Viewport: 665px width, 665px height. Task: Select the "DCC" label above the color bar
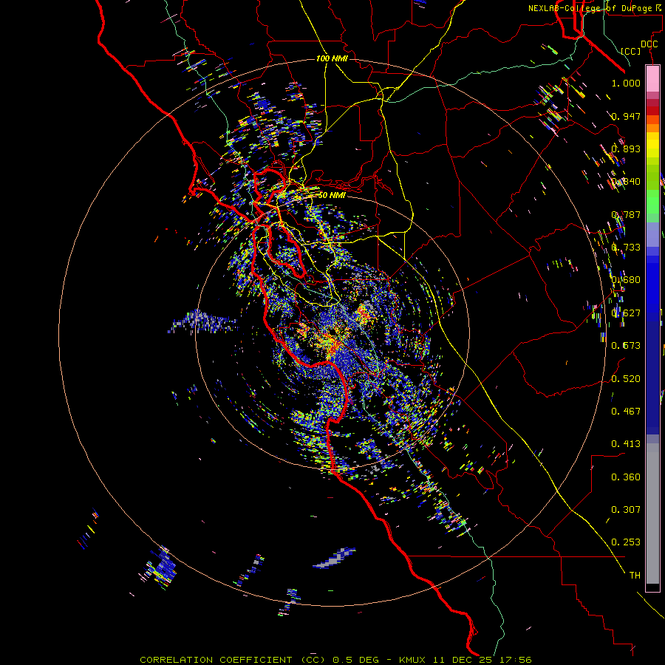(649, 44)
